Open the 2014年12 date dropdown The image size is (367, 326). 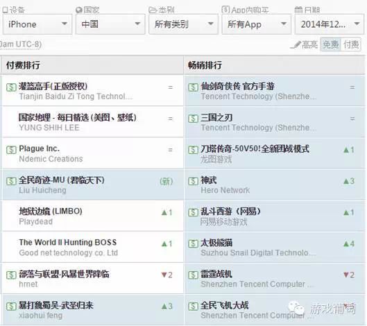tap(329, 24)
